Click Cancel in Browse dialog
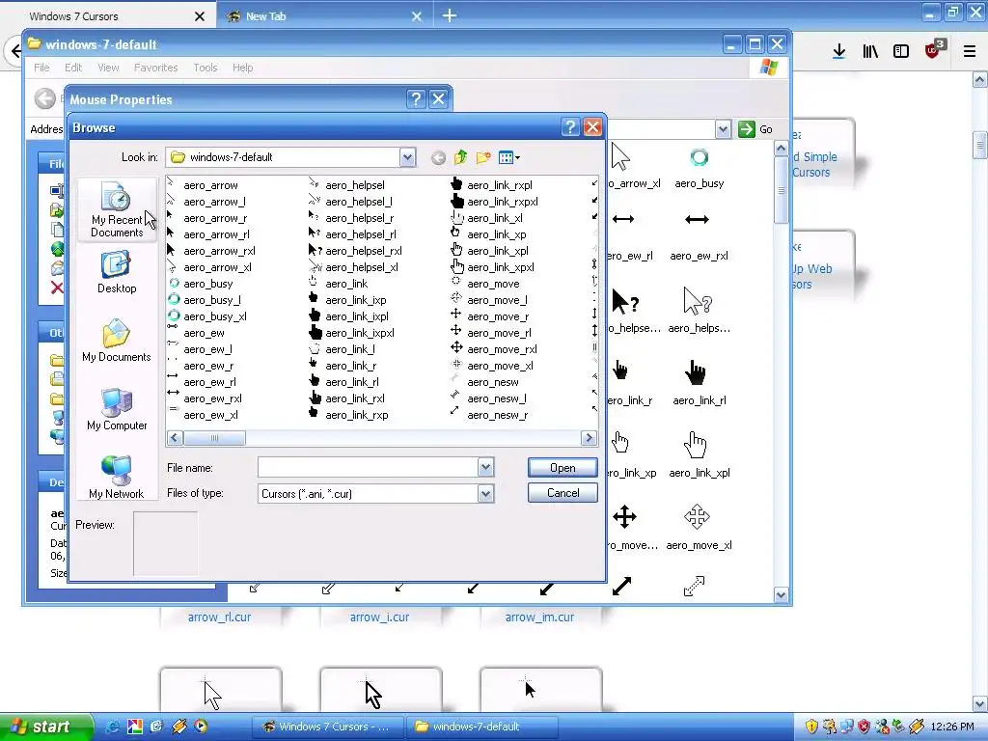988x741 pixels. tap(563, 493)
